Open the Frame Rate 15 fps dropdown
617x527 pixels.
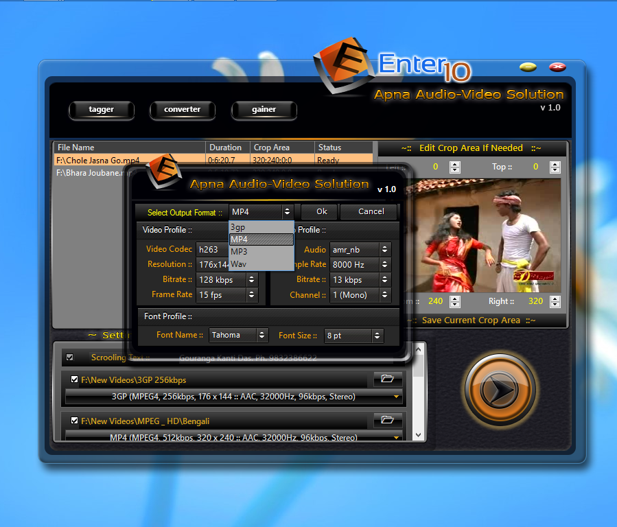[251, 294]
